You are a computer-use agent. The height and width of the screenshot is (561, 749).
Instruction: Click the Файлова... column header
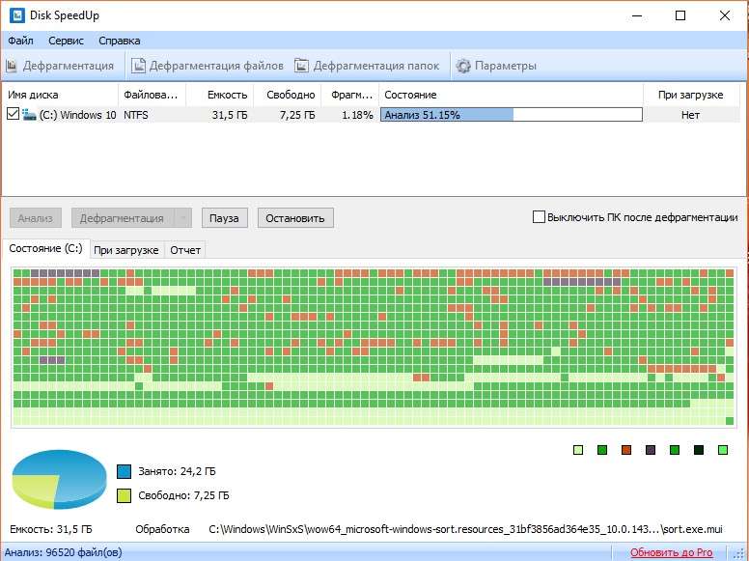152,95
